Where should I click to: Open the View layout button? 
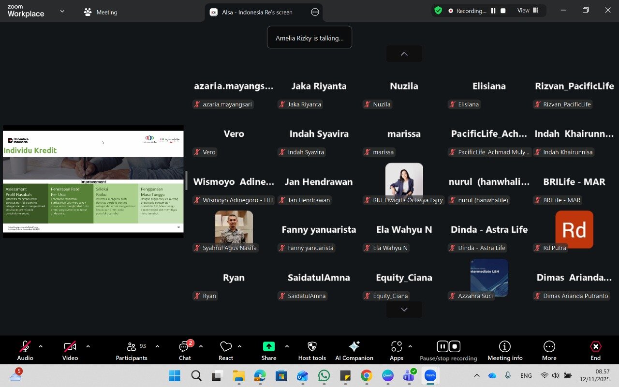pos(528,11)
